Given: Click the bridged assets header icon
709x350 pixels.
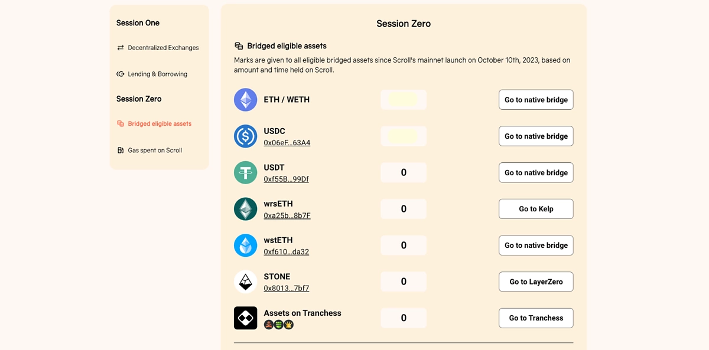Looking at the screenshot, I should (x=239, y=45).
